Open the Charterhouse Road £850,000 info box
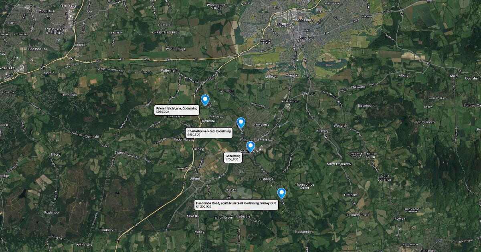This screenshot has height=252, width=481. pos(209,133)
